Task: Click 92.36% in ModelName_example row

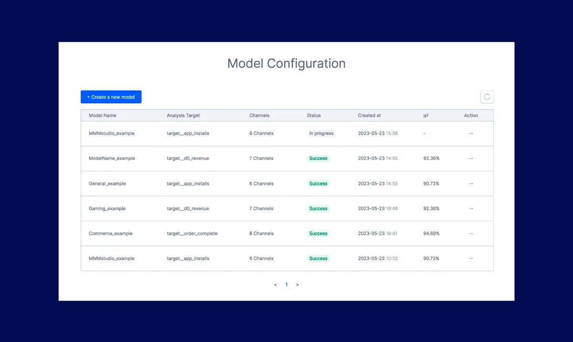Action: pos(431,158)
